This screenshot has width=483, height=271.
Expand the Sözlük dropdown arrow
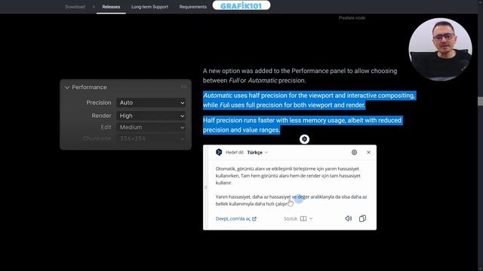(x=311, y=219)
